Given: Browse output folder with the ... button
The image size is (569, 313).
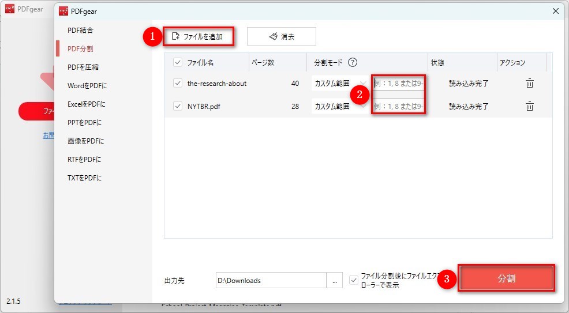Looking at the screenshot, I should [x=335, y=280].
